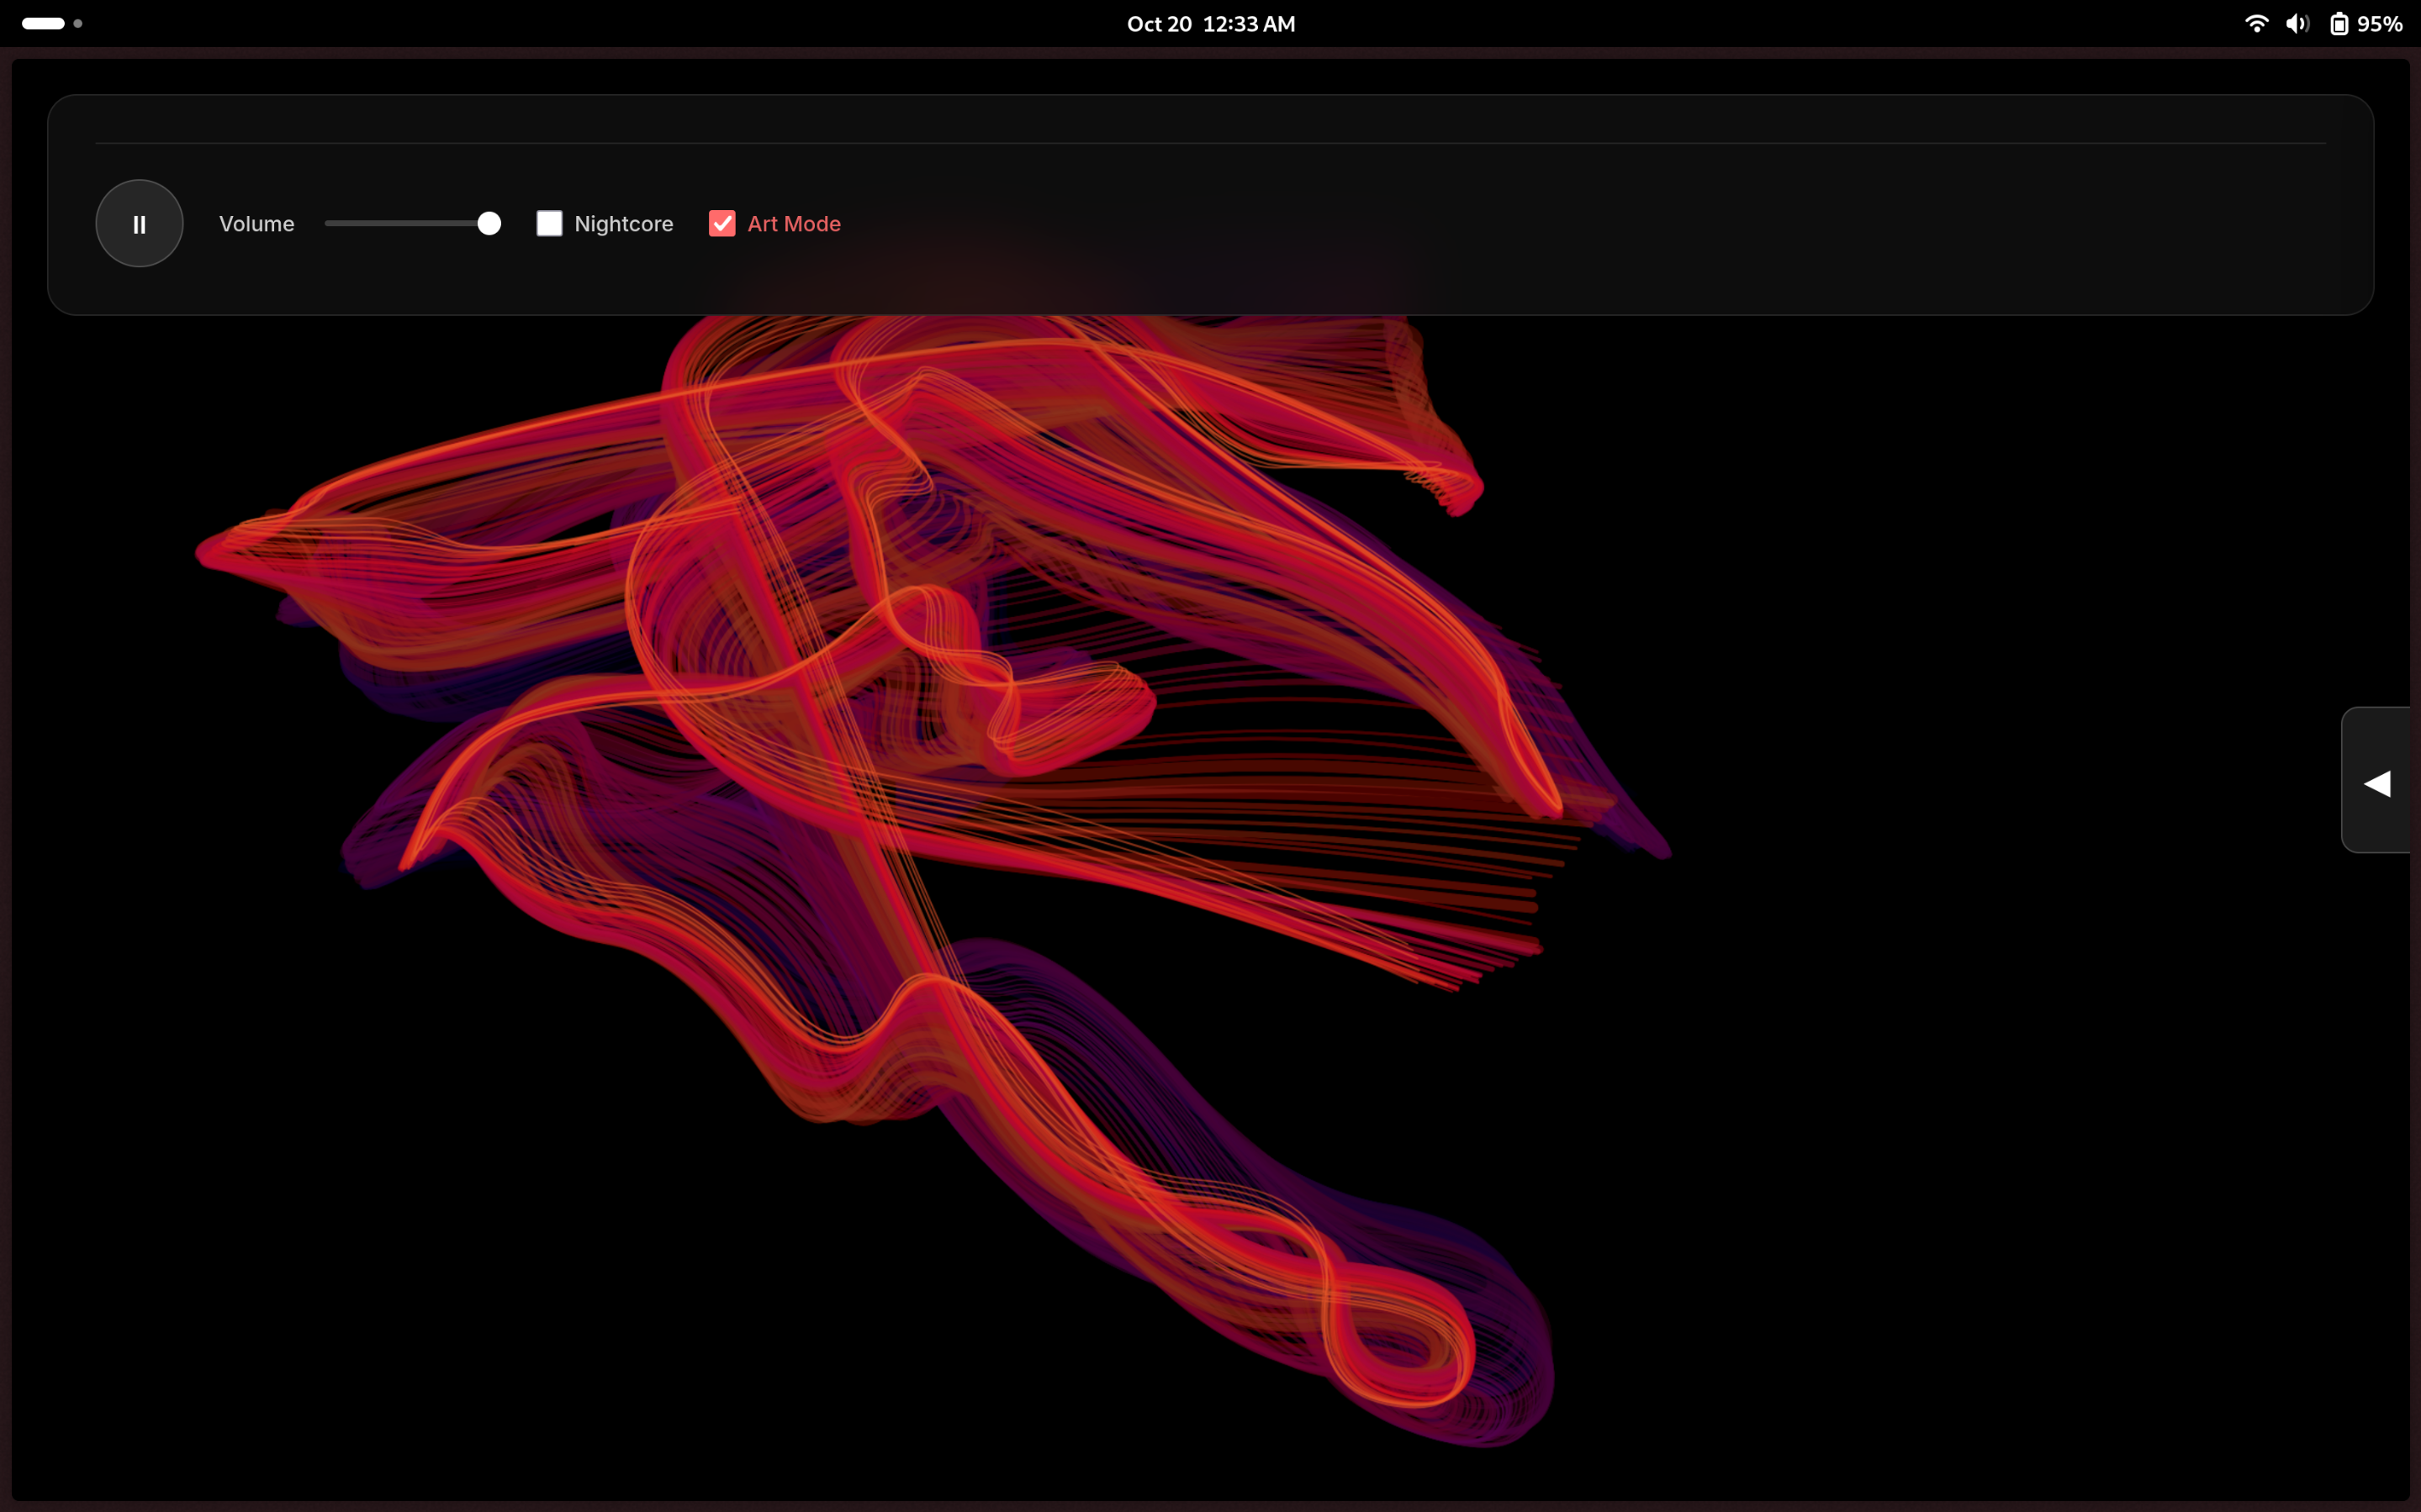This screenshot has width=2421, height=1512.
Task: Enable the Nightcore checkbox
Action: coord(549,224)
